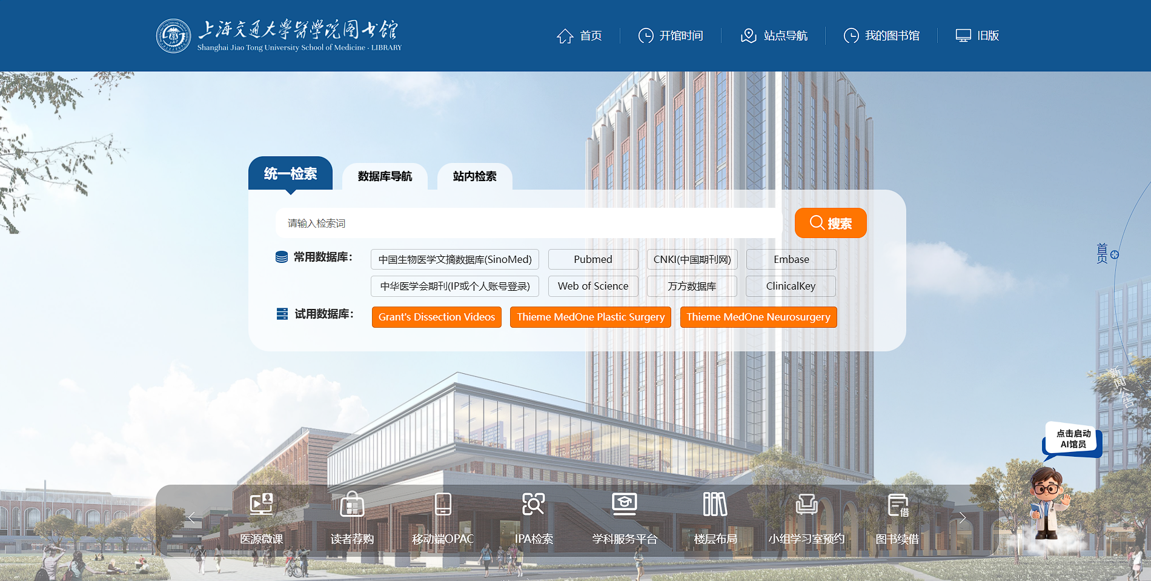
Task: Open the Pubmed database link
Action: pyautogui.click(x=592, y=259)
